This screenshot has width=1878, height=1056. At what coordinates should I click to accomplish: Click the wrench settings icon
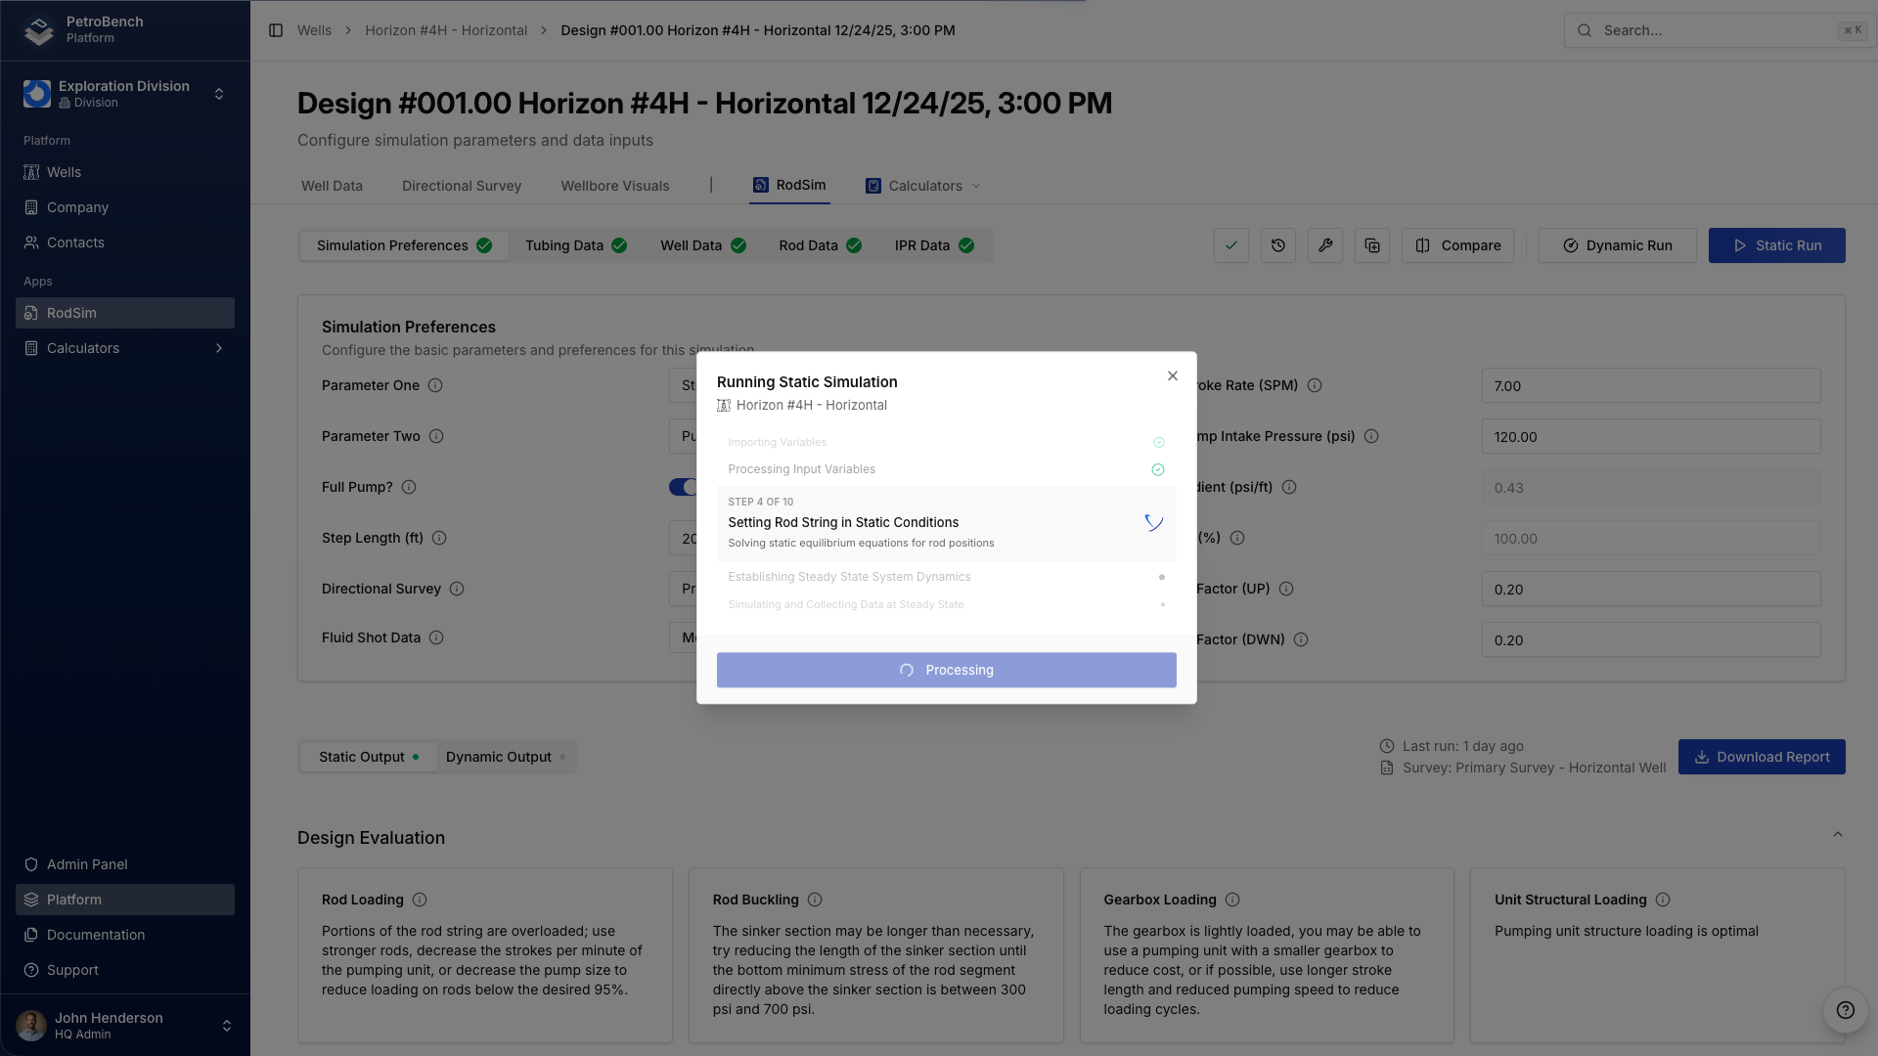pyautogui.click(x=1324, y=245)
